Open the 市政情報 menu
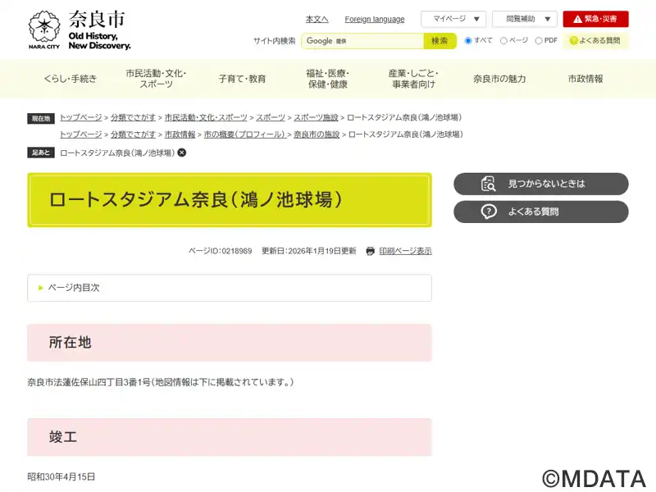The width and height of the screenshot is (656, 492). [585, 79]
